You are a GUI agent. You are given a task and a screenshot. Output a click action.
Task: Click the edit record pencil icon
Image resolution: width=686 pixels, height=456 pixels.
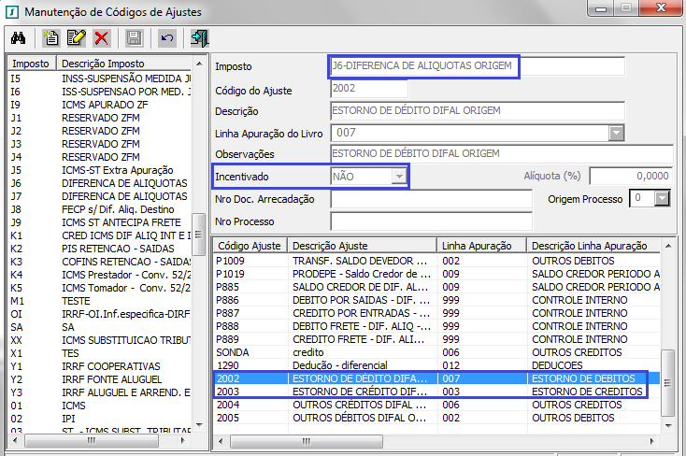click(x=76, y=38)
